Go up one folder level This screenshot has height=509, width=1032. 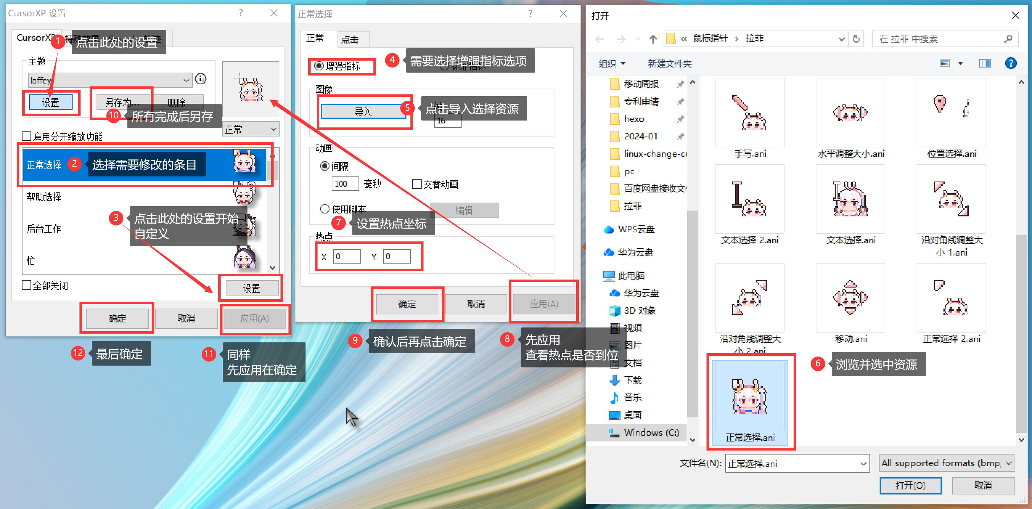pos(653,39)
